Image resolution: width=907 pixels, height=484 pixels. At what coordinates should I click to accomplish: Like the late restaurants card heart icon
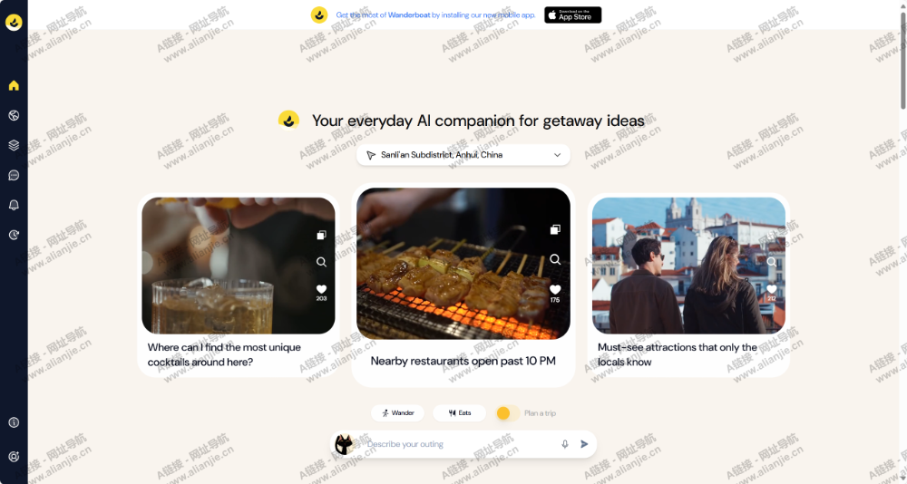click(555, 289)
